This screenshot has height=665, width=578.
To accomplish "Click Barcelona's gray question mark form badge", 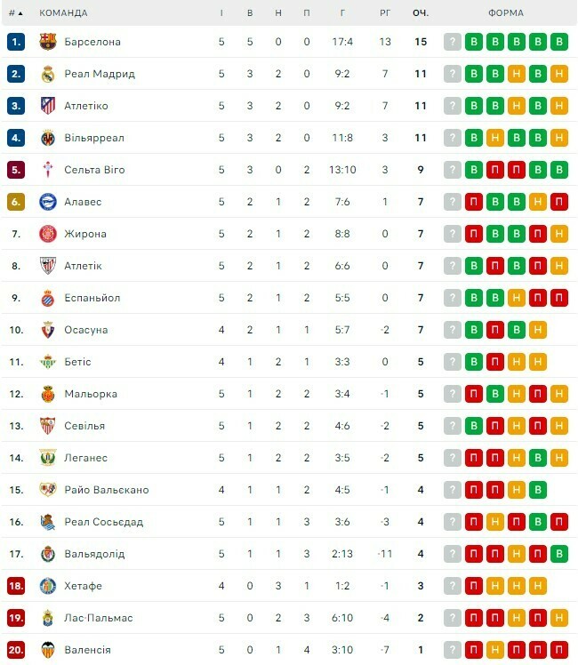I will (x=453, y=42).
